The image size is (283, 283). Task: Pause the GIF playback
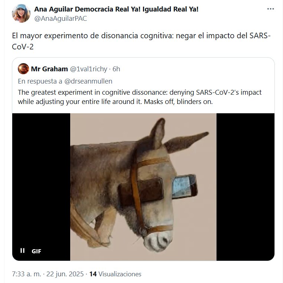[22, 251]
